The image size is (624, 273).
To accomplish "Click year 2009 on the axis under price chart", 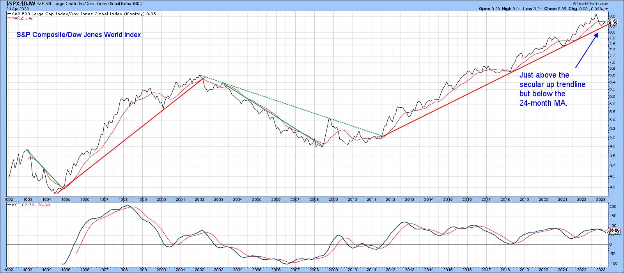I will pos(333,199).
